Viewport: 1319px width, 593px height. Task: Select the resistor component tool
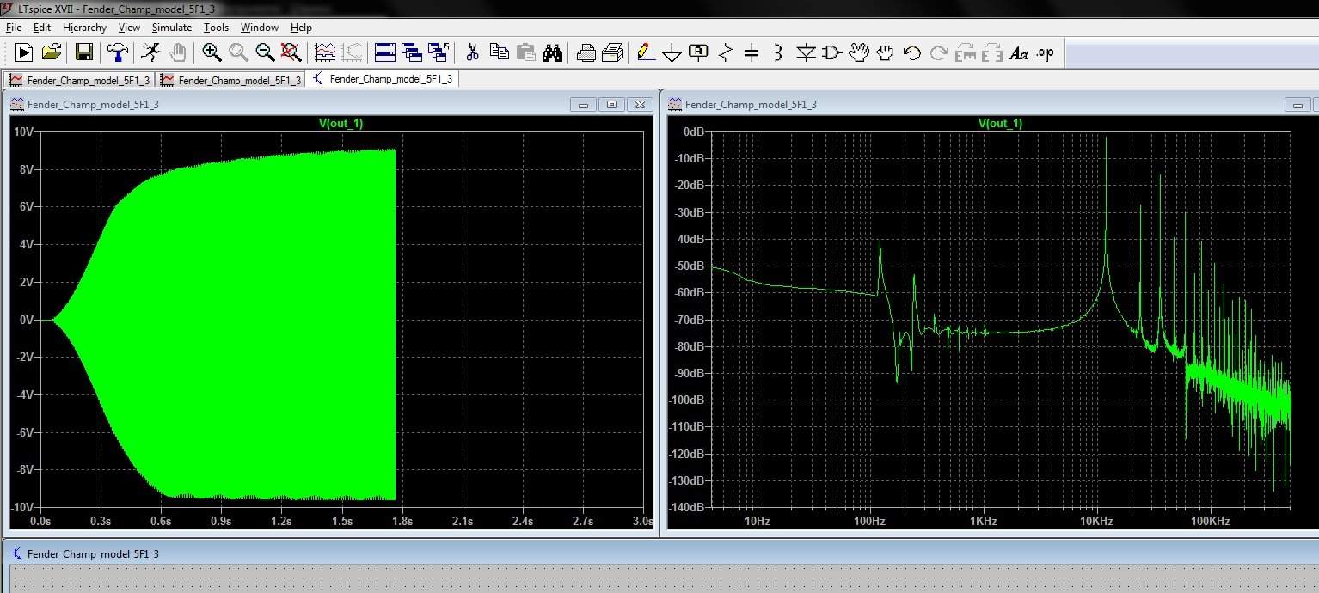click(725, 53)
